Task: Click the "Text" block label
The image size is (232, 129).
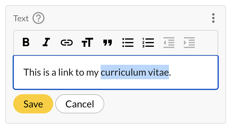Action: tap(21, 19)
